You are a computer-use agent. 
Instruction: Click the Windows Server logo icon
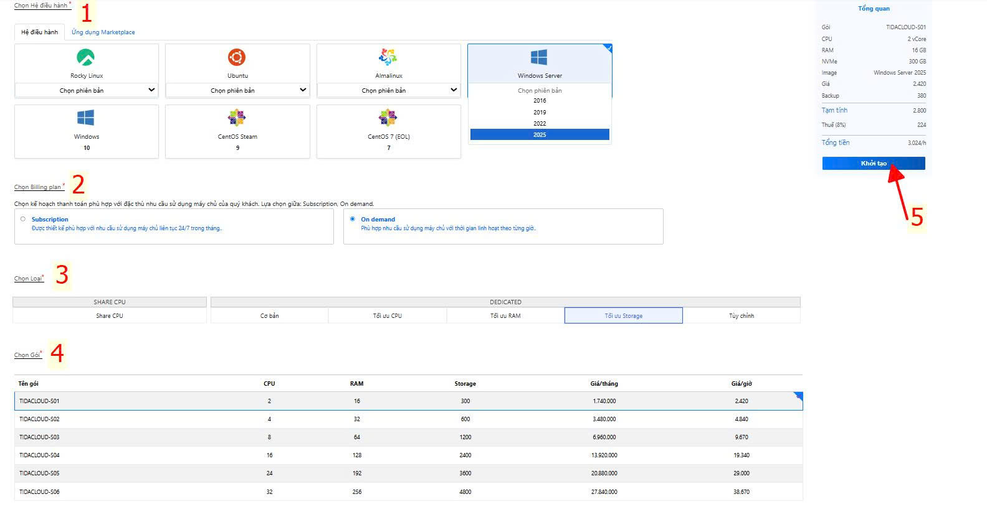(x=539, y=58)
